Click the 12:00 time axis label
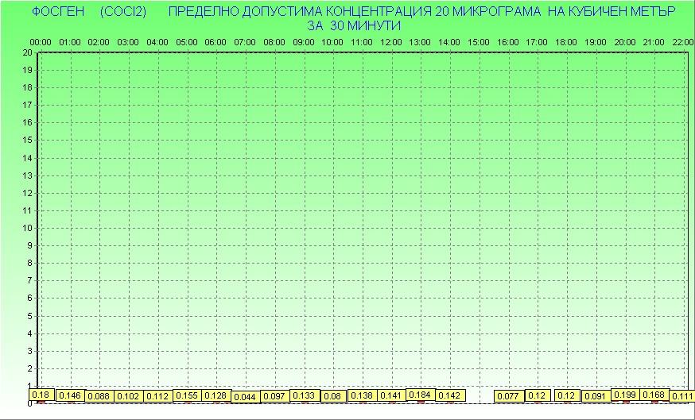 click(x=391, y=41)
